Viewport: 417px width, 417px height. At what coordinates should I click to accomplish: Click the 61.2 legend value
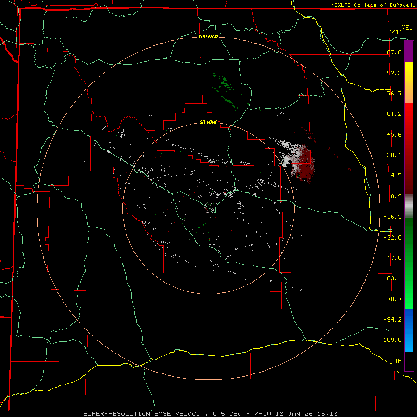tap(394, 114)
